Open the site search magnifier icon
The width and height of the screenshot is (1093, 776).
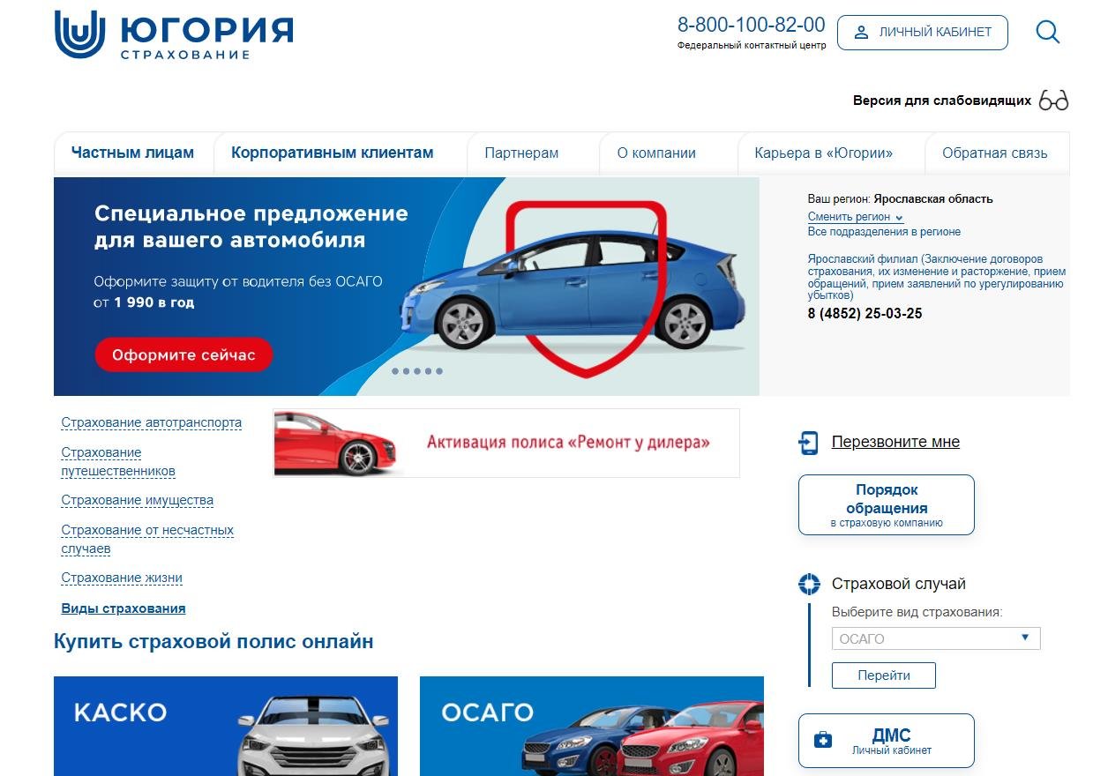click(x=1047, y=33)
